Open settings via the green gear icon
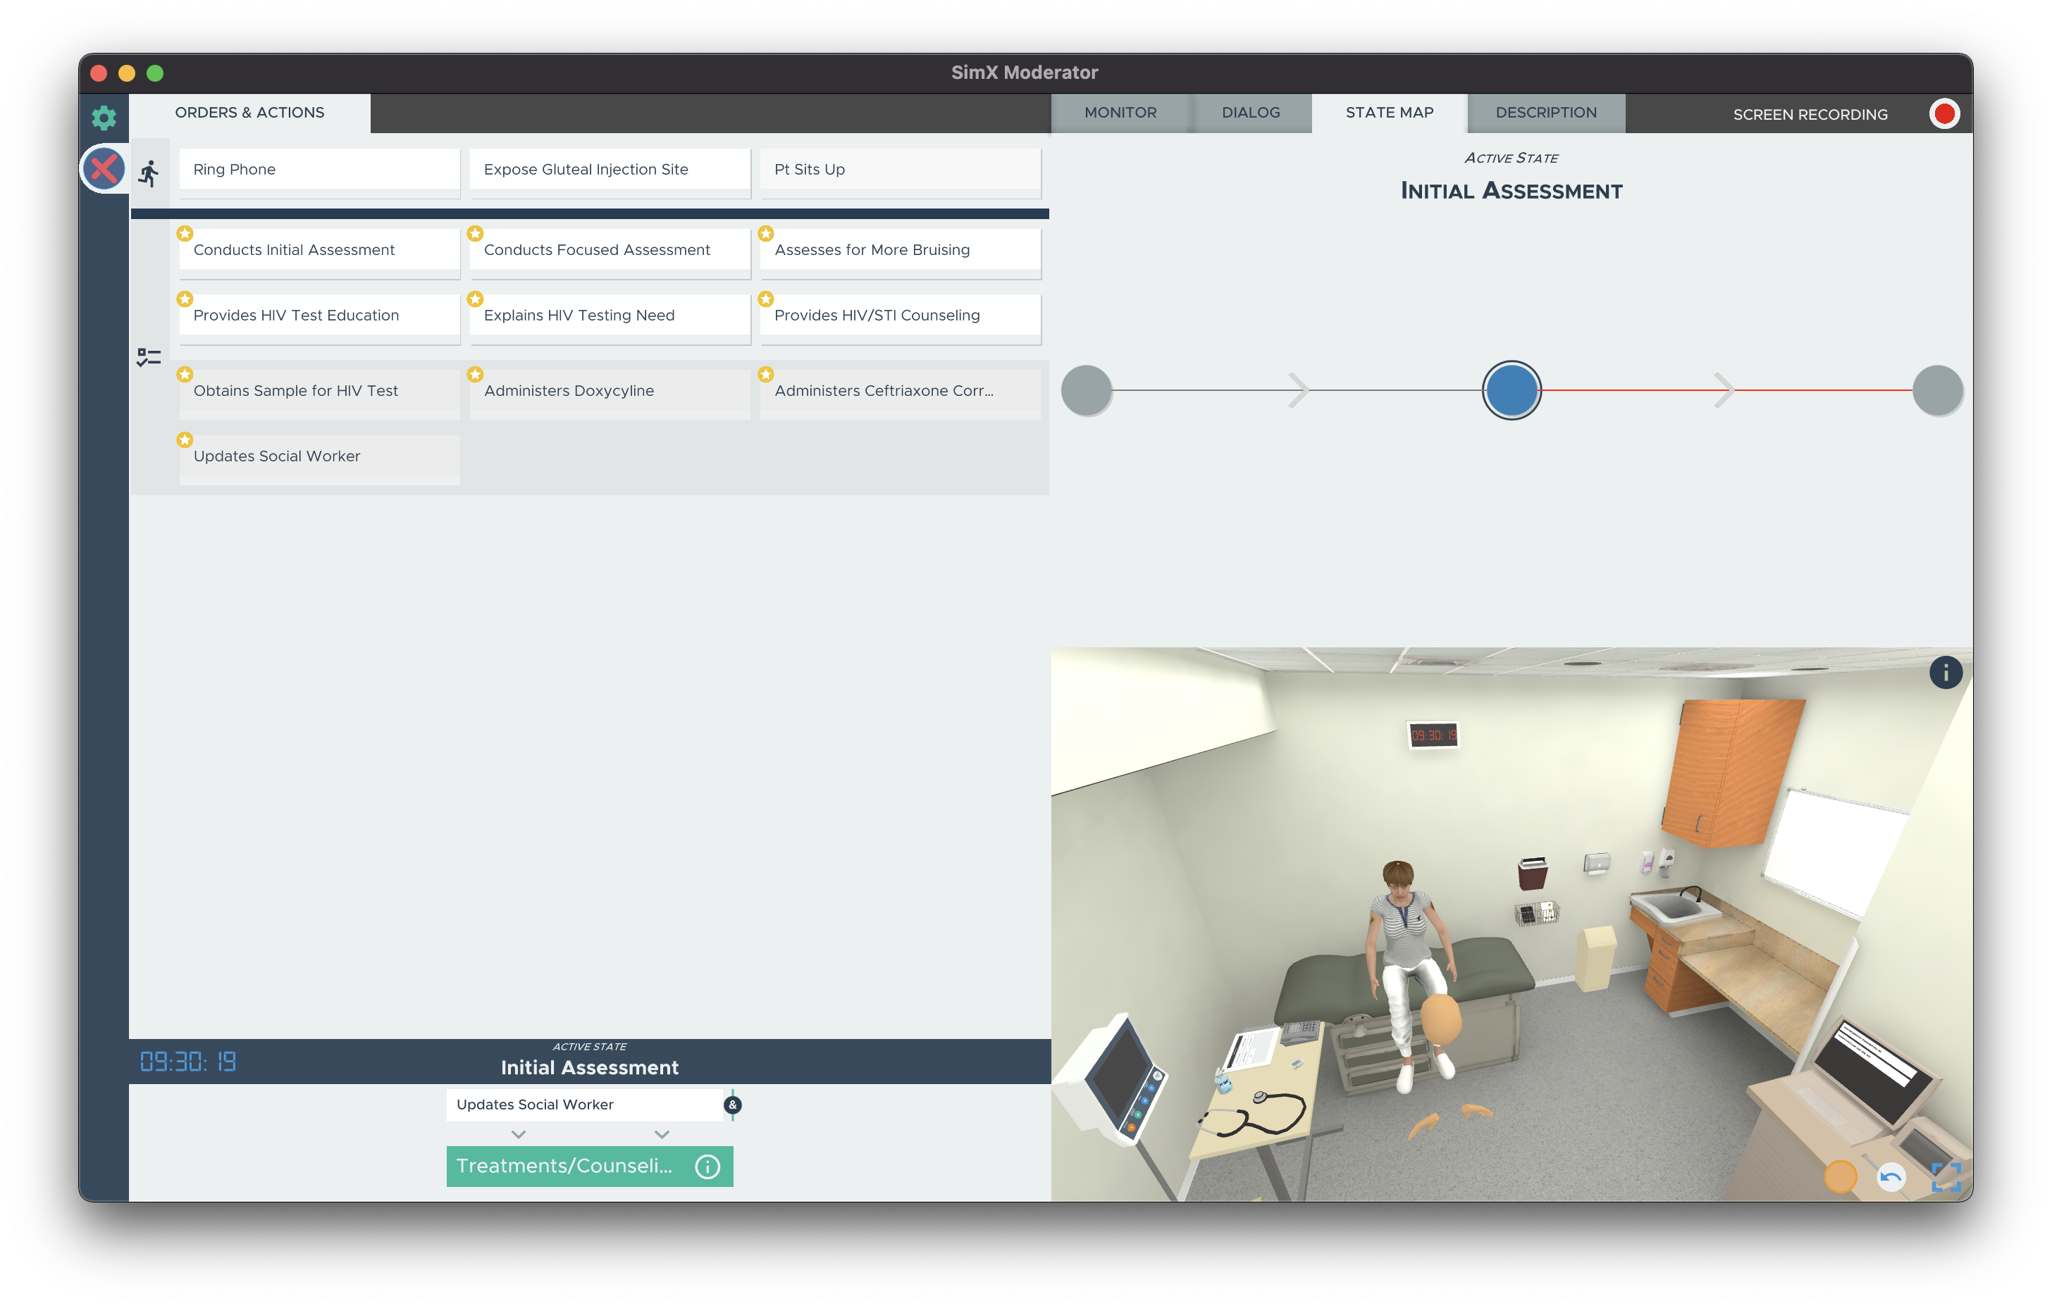 pos(103,117)
